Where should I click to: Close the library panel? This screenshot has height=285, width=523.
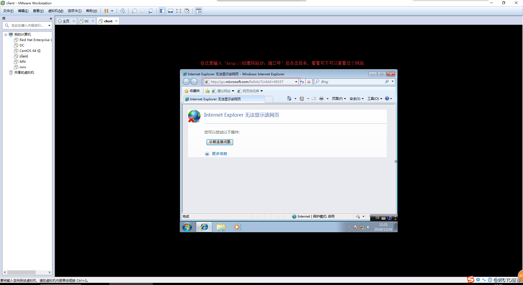(51, 18)
